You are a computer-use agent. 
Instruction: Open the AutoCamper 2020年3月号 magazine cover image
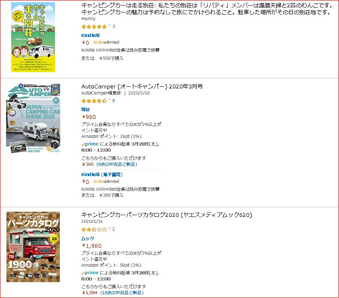pos(33,118)
